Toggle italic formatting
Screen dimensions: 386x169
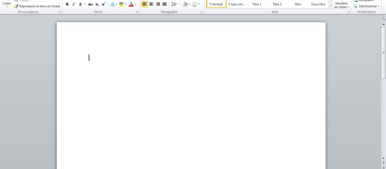click(74, 4)
